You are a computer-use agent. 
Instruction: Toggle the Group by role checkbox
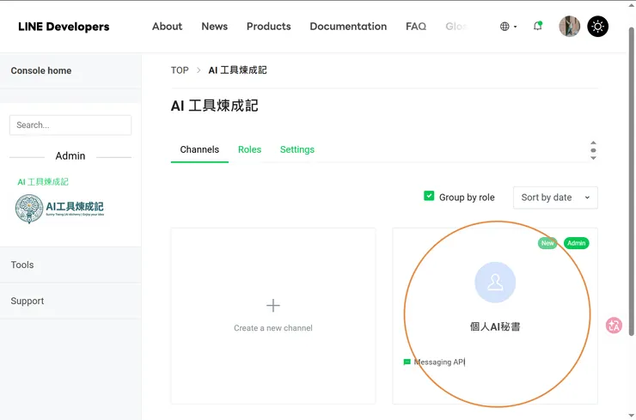(x=429, y=196)
